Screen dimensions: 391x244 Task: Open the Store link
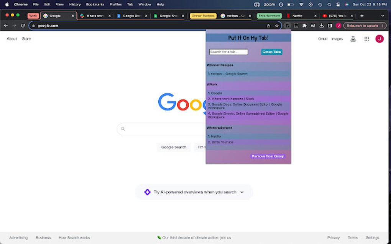coord(26,39)
